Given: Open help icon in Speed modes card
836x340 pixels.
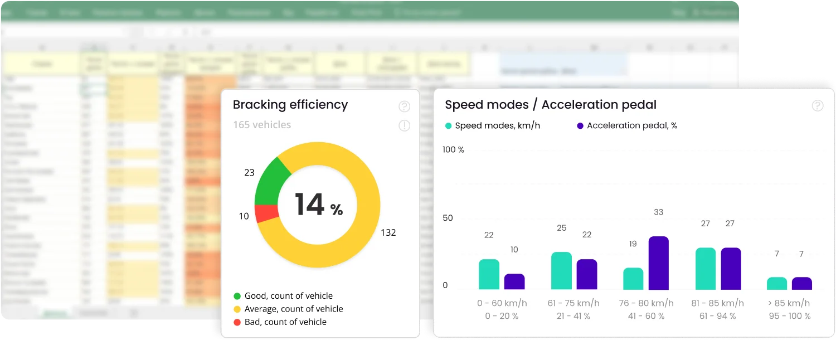Looking at the screenshot, I should click(817, 106).
